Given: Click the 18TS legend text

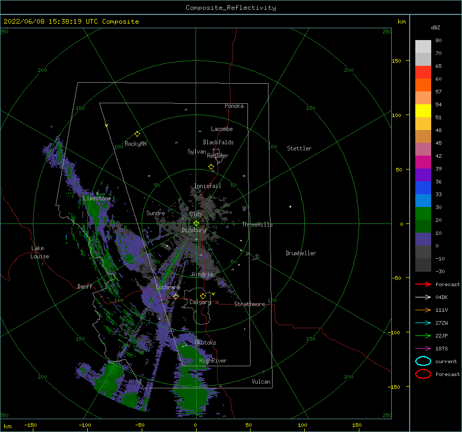Looking at the screenshot, I should pyautogui.click(x=441, y=349).
